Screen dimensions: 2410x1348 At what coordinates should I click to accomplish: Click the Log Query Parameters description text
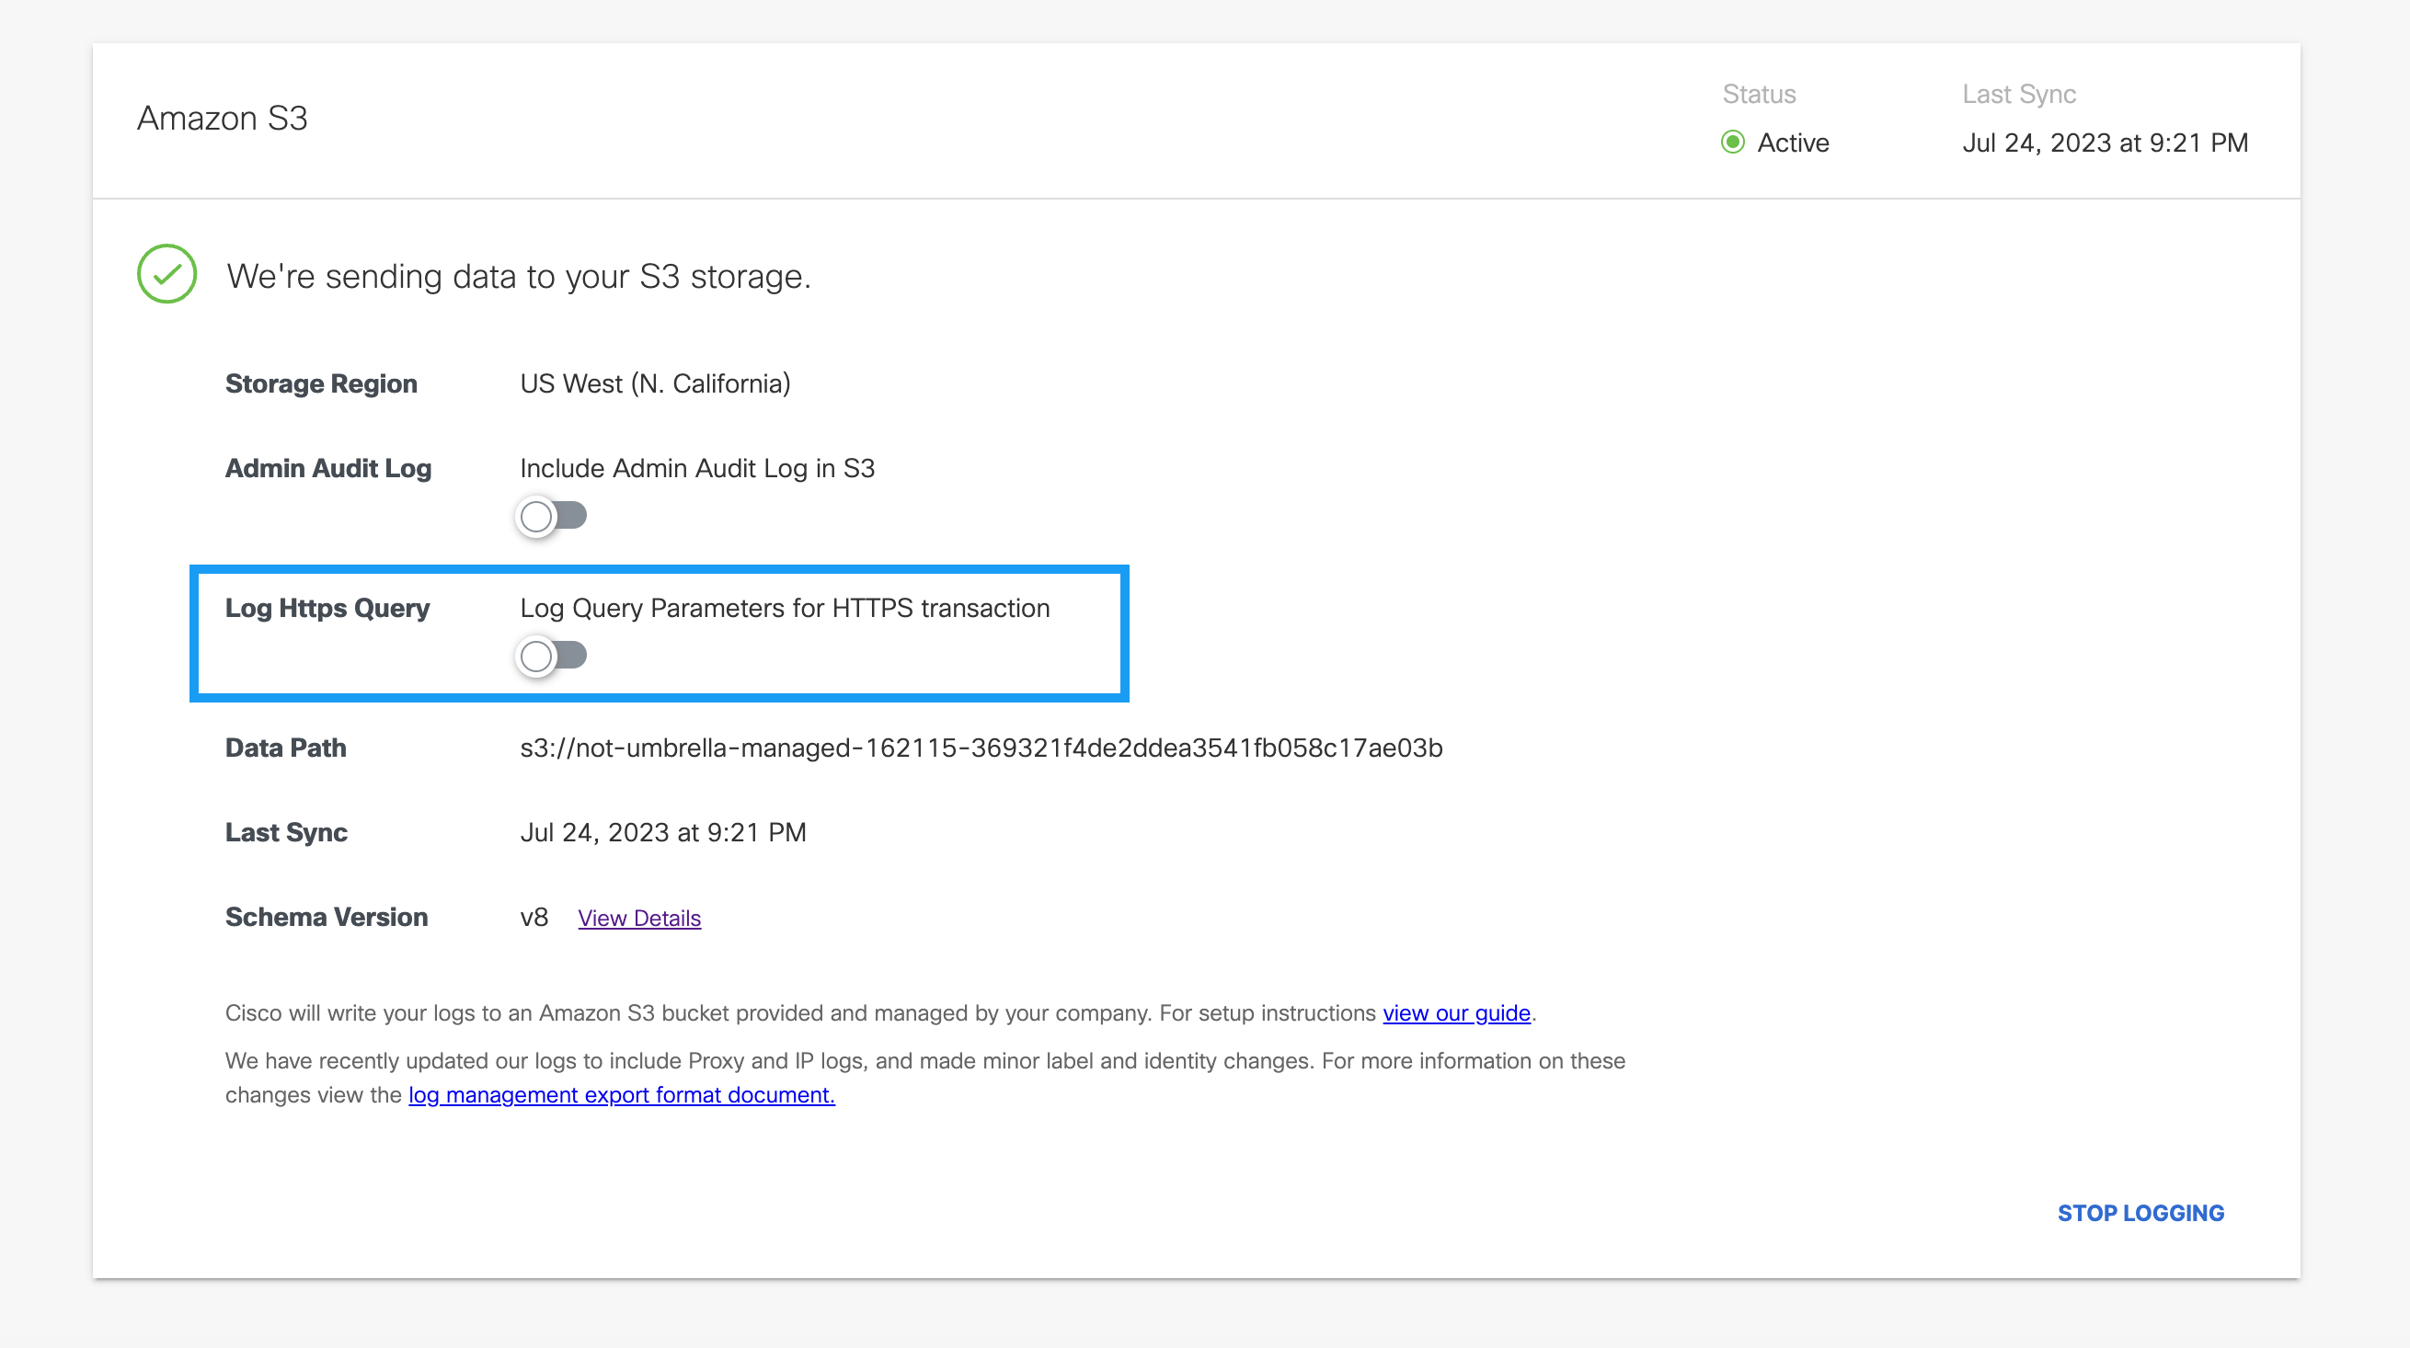784,607
